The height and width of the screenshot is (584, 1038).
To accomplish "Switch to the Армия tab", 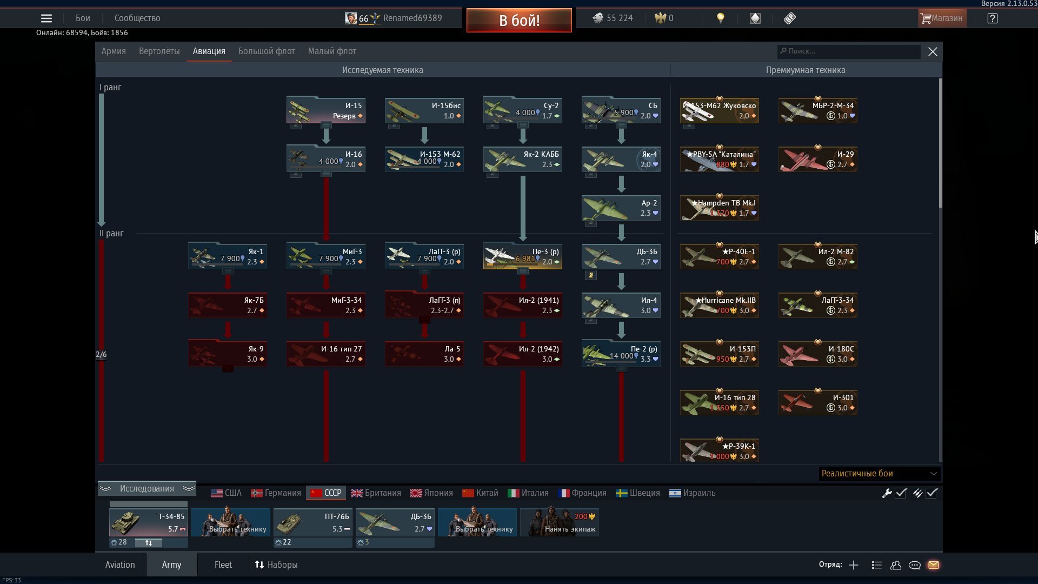I will click(114, 51).
